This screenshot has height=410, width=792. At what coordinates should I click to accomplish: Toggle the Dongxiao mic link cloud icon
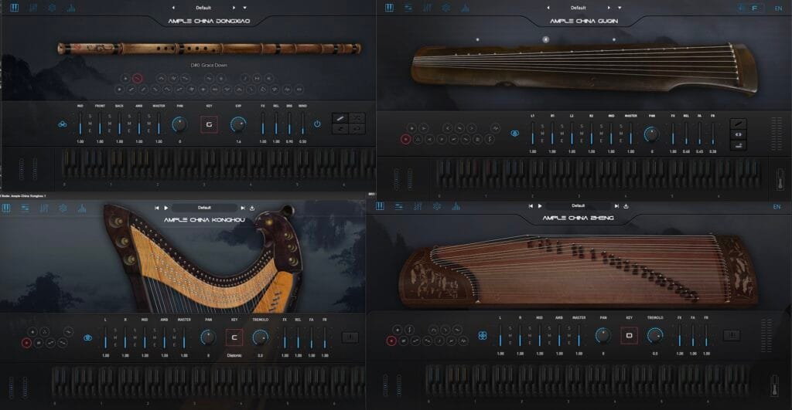click(62, 124)
